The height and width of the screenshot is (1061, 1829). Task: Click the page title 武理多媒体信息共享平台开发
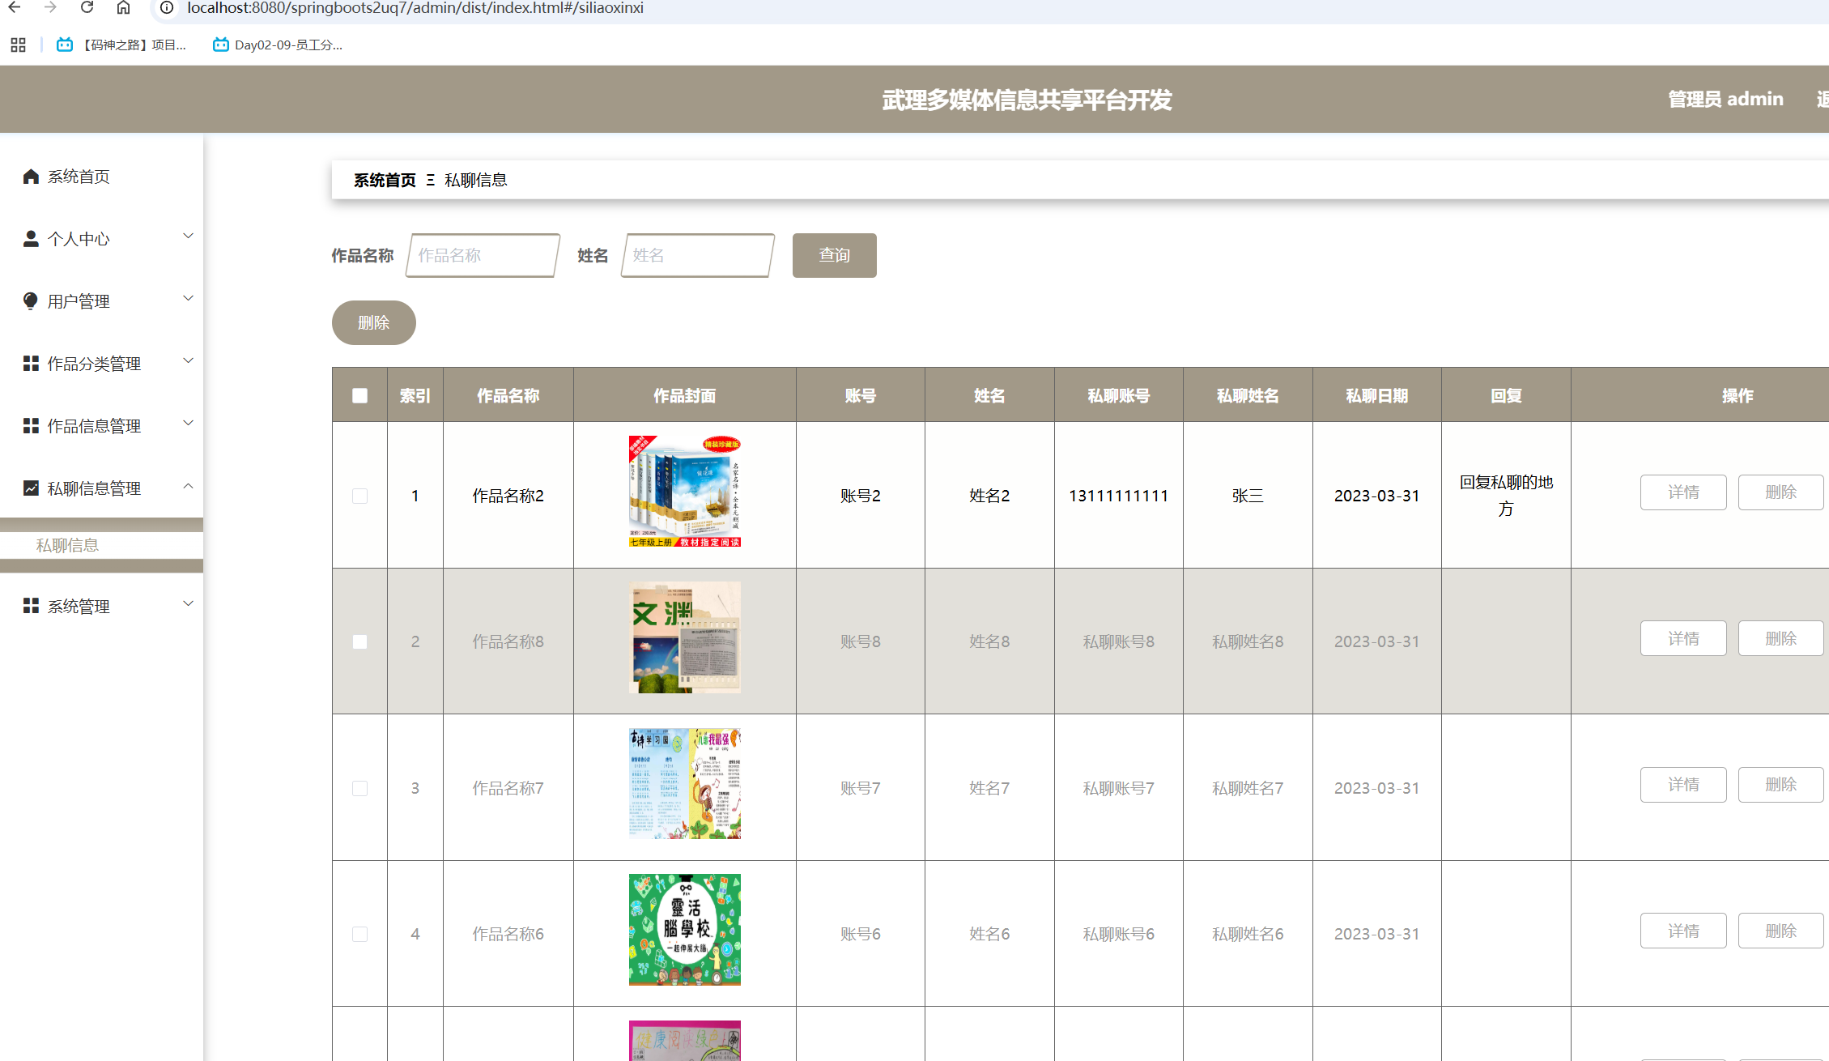1027,100
